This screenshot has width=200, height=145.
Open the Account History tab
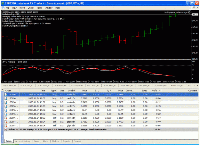coord(23,141)
